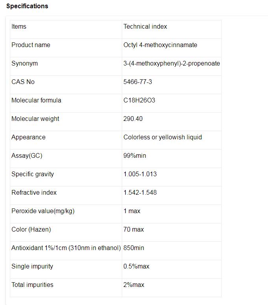Select the Items header cell
Viewport: 268px width, 305px height.
coord(19,27)
